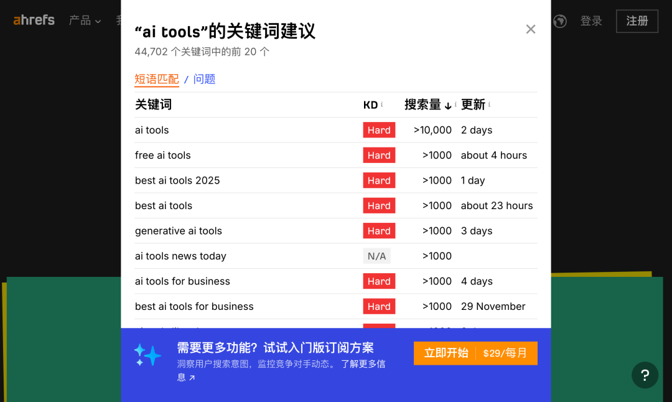Click the 更新 column info icon
The image size is (672, 402).
pyautogui.click(x=489, y=105)
